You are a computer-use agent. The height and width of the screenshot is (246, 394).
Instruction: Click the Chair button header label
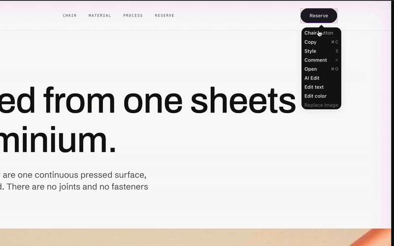tap(319, 33)
